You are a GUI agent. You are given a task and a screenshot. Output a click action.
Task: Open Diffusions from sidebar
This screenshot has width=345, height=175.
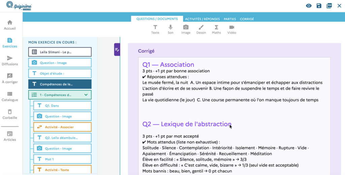point(10,61)
